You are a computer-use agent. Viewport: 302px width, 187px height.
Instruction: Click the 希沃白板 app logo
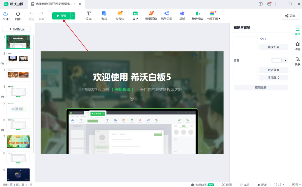[13, 4]
